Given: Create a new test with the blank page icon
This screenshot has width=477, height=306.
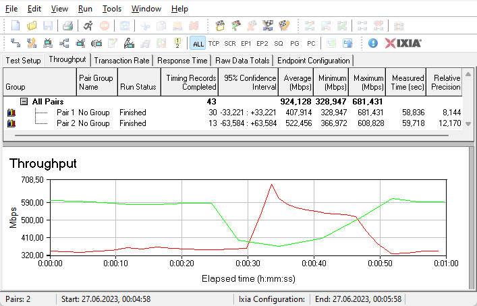Looking at the screenshot, I should [x=16, y=26].
